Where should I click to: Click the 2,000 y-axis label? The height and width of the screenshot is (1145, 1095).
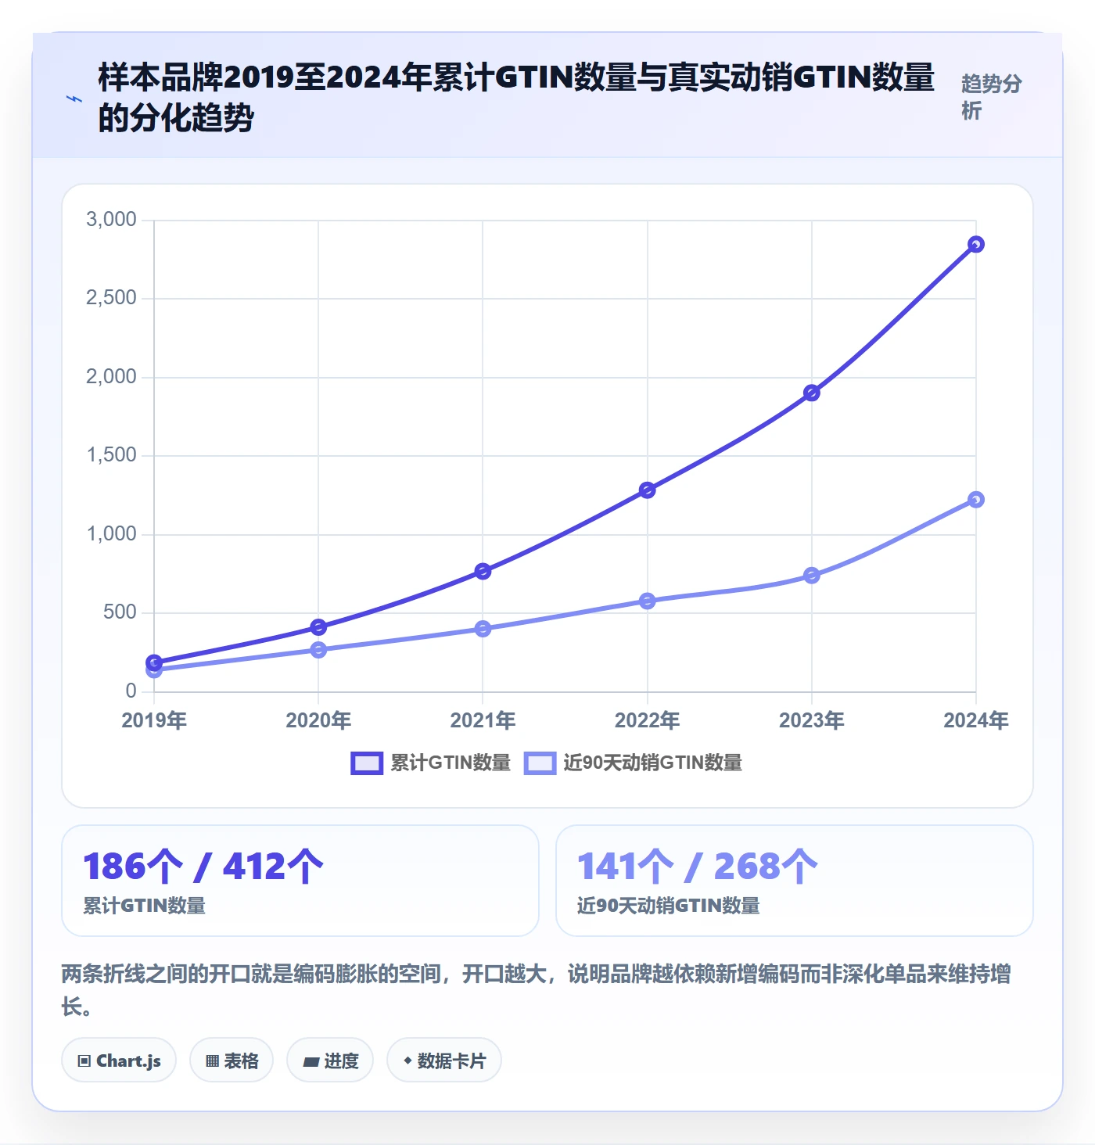[x=111, y=377]
